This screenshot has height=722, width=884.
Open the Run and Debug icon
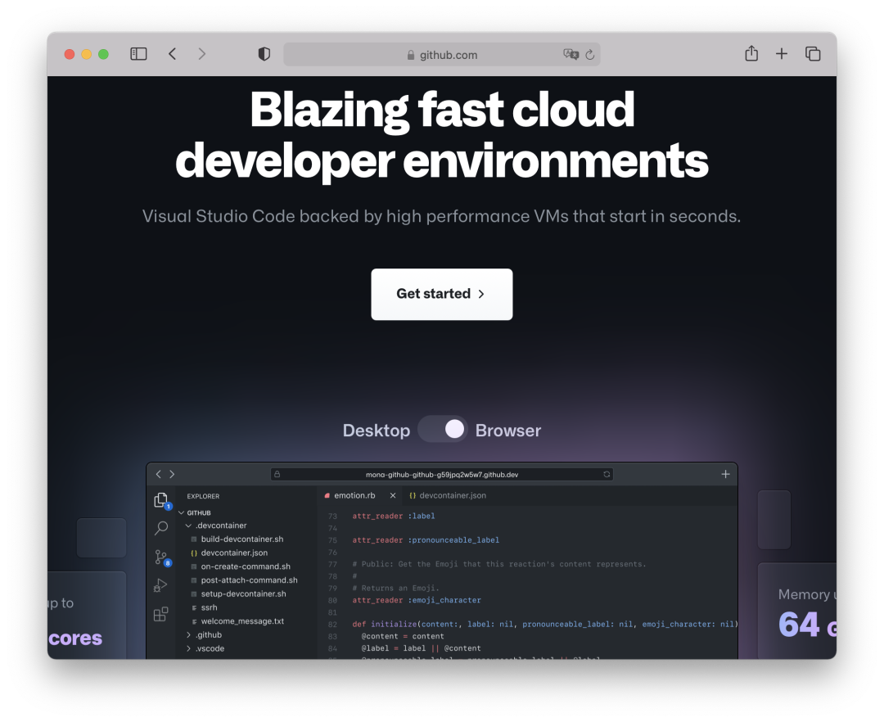160,585
